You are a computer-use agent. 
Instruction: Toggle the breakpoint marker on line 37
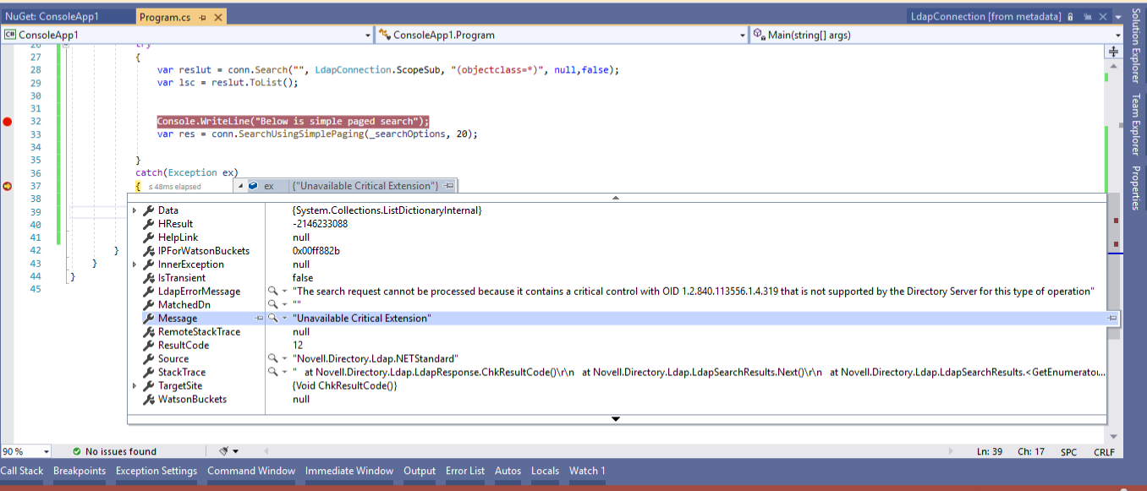(7, 185)
